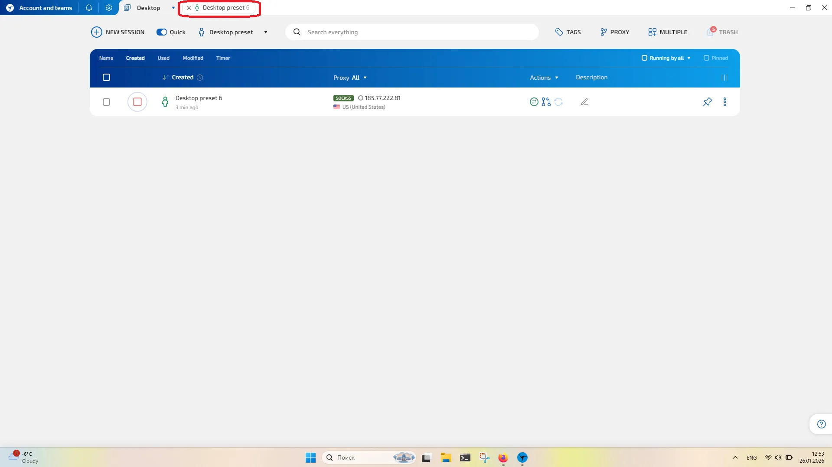Expand the Desktop workspace dropdown arrow
Viewport: 832px width, 467px height.
(x=173, y=8)
